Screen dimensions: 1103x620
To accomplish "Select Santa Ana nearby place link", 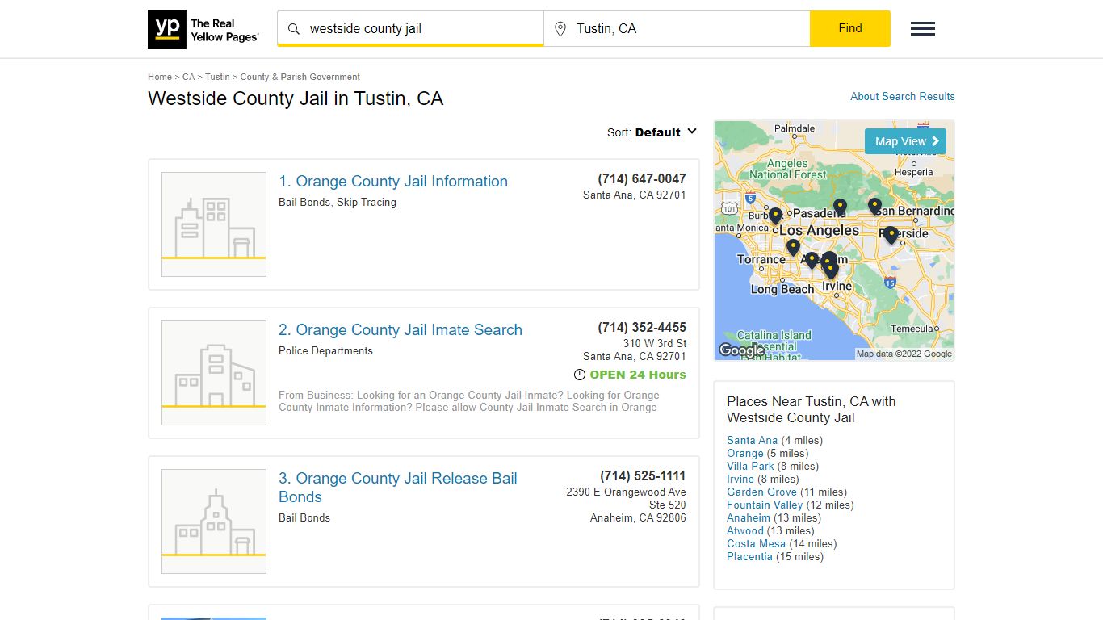I will (752, 440).
